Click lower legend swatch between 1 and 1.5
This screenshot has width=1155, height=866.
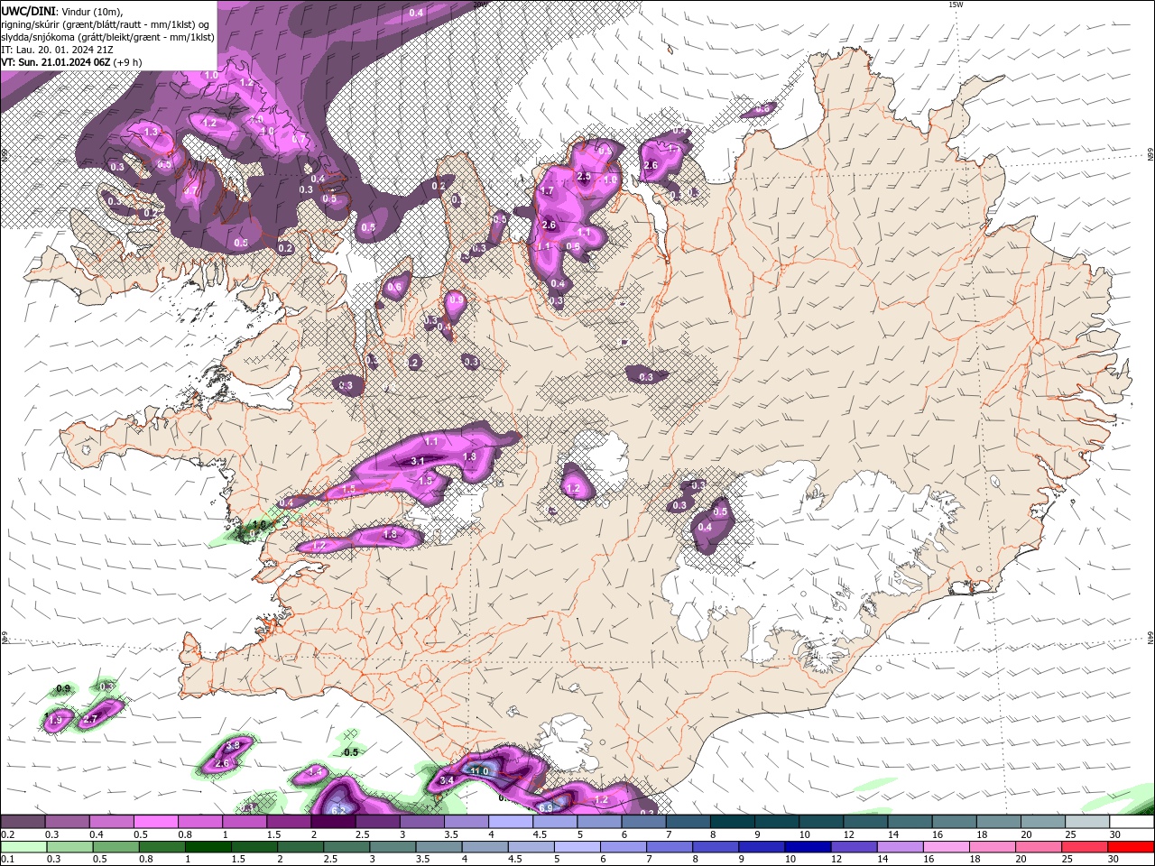tap(208, 847)
